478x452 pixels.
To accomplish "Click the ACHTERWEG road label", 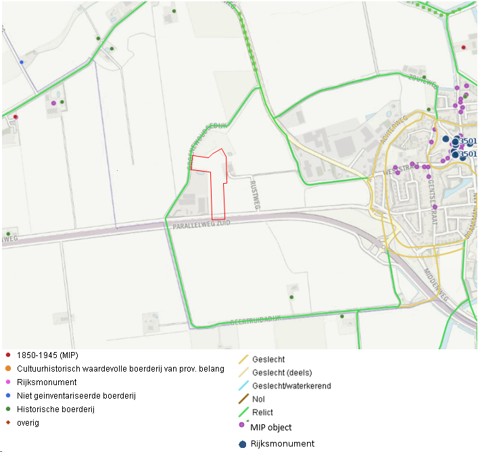I will click(393, 129).
